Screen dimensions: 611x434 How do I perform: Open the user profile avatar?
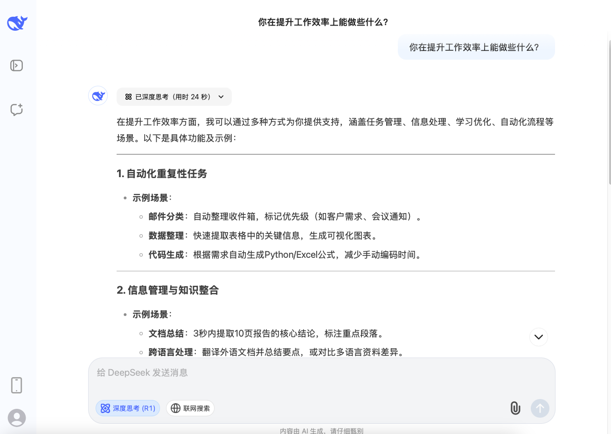click(17, 418)
